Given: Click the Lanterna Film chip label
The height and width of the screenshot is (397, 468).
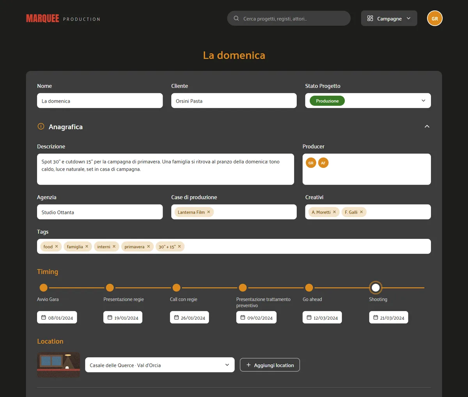Looking at the screenshot, I should tap(191, 212).
